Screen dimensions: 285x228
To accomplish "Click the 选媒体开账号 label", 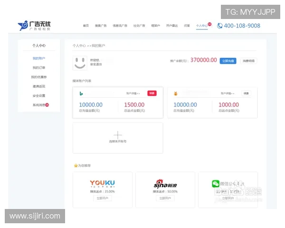I will pyautogui.click(x=118, y=142).
